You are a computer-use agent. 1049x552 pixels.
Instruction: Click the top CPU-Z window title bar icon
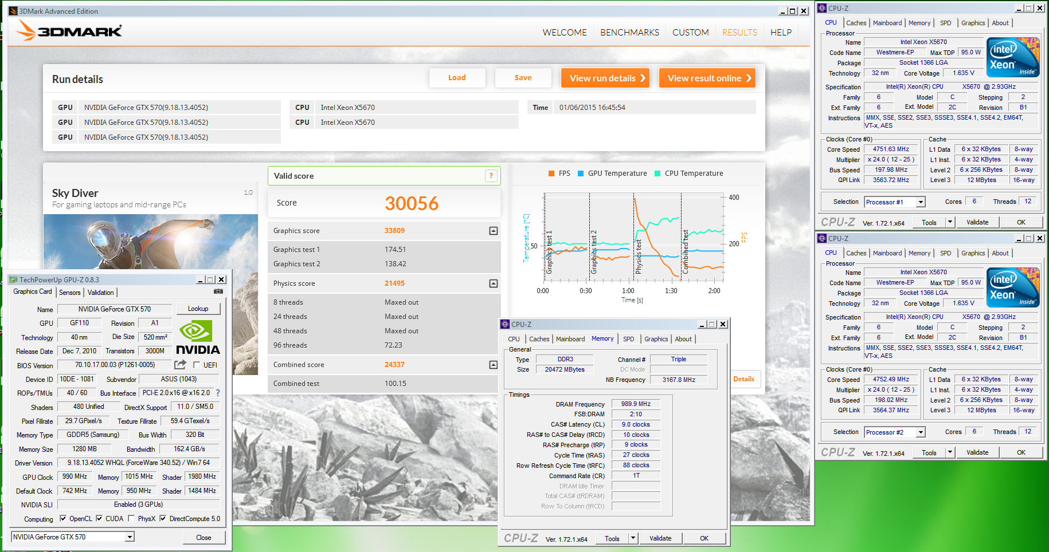click(822, 8)
